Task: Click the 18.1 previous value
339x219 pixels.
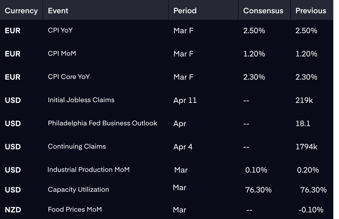Action: [x=303, y=123]
